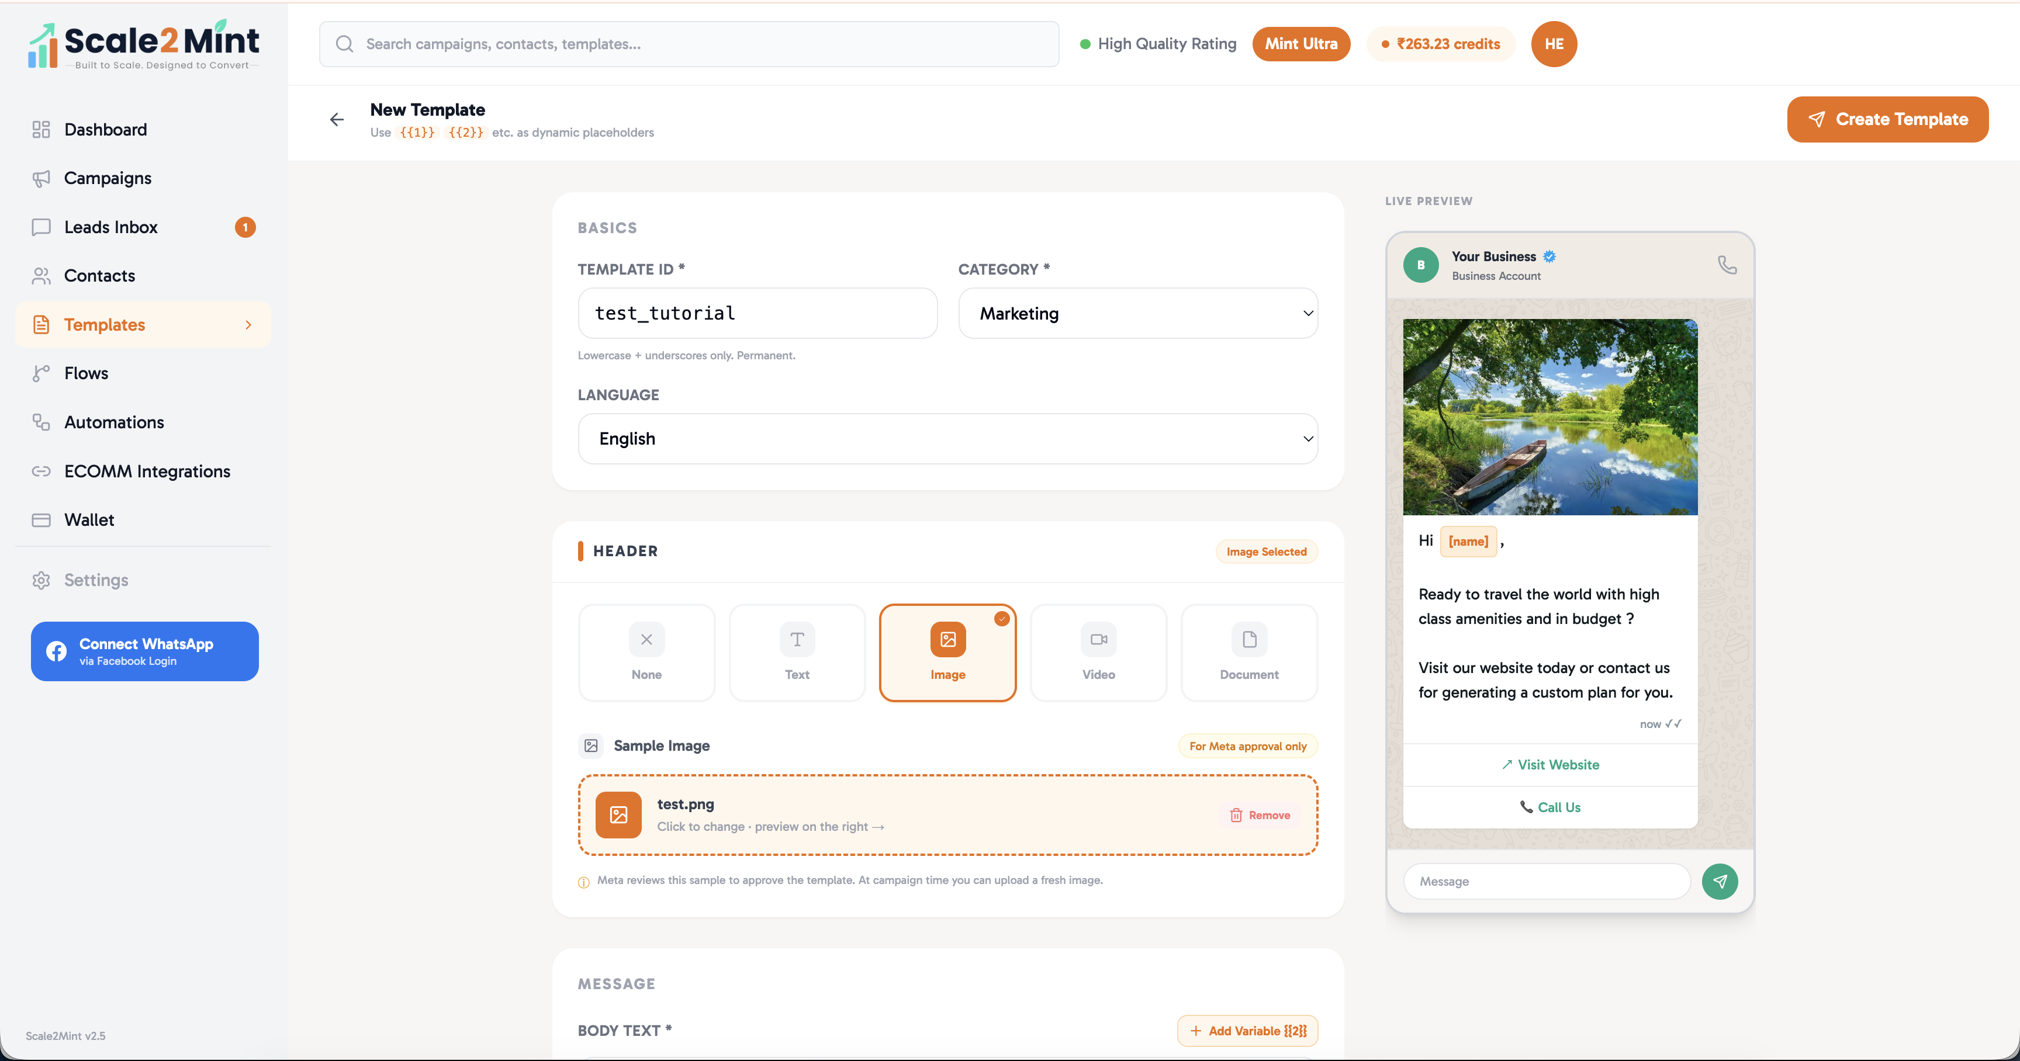Click the HE profile avatar
Viewport: 2020px width, 1061px height.
click(1554, 44)
